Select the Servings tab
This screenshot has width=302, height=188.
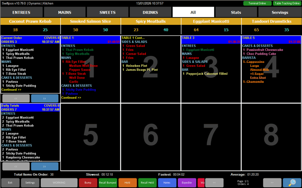280,12
